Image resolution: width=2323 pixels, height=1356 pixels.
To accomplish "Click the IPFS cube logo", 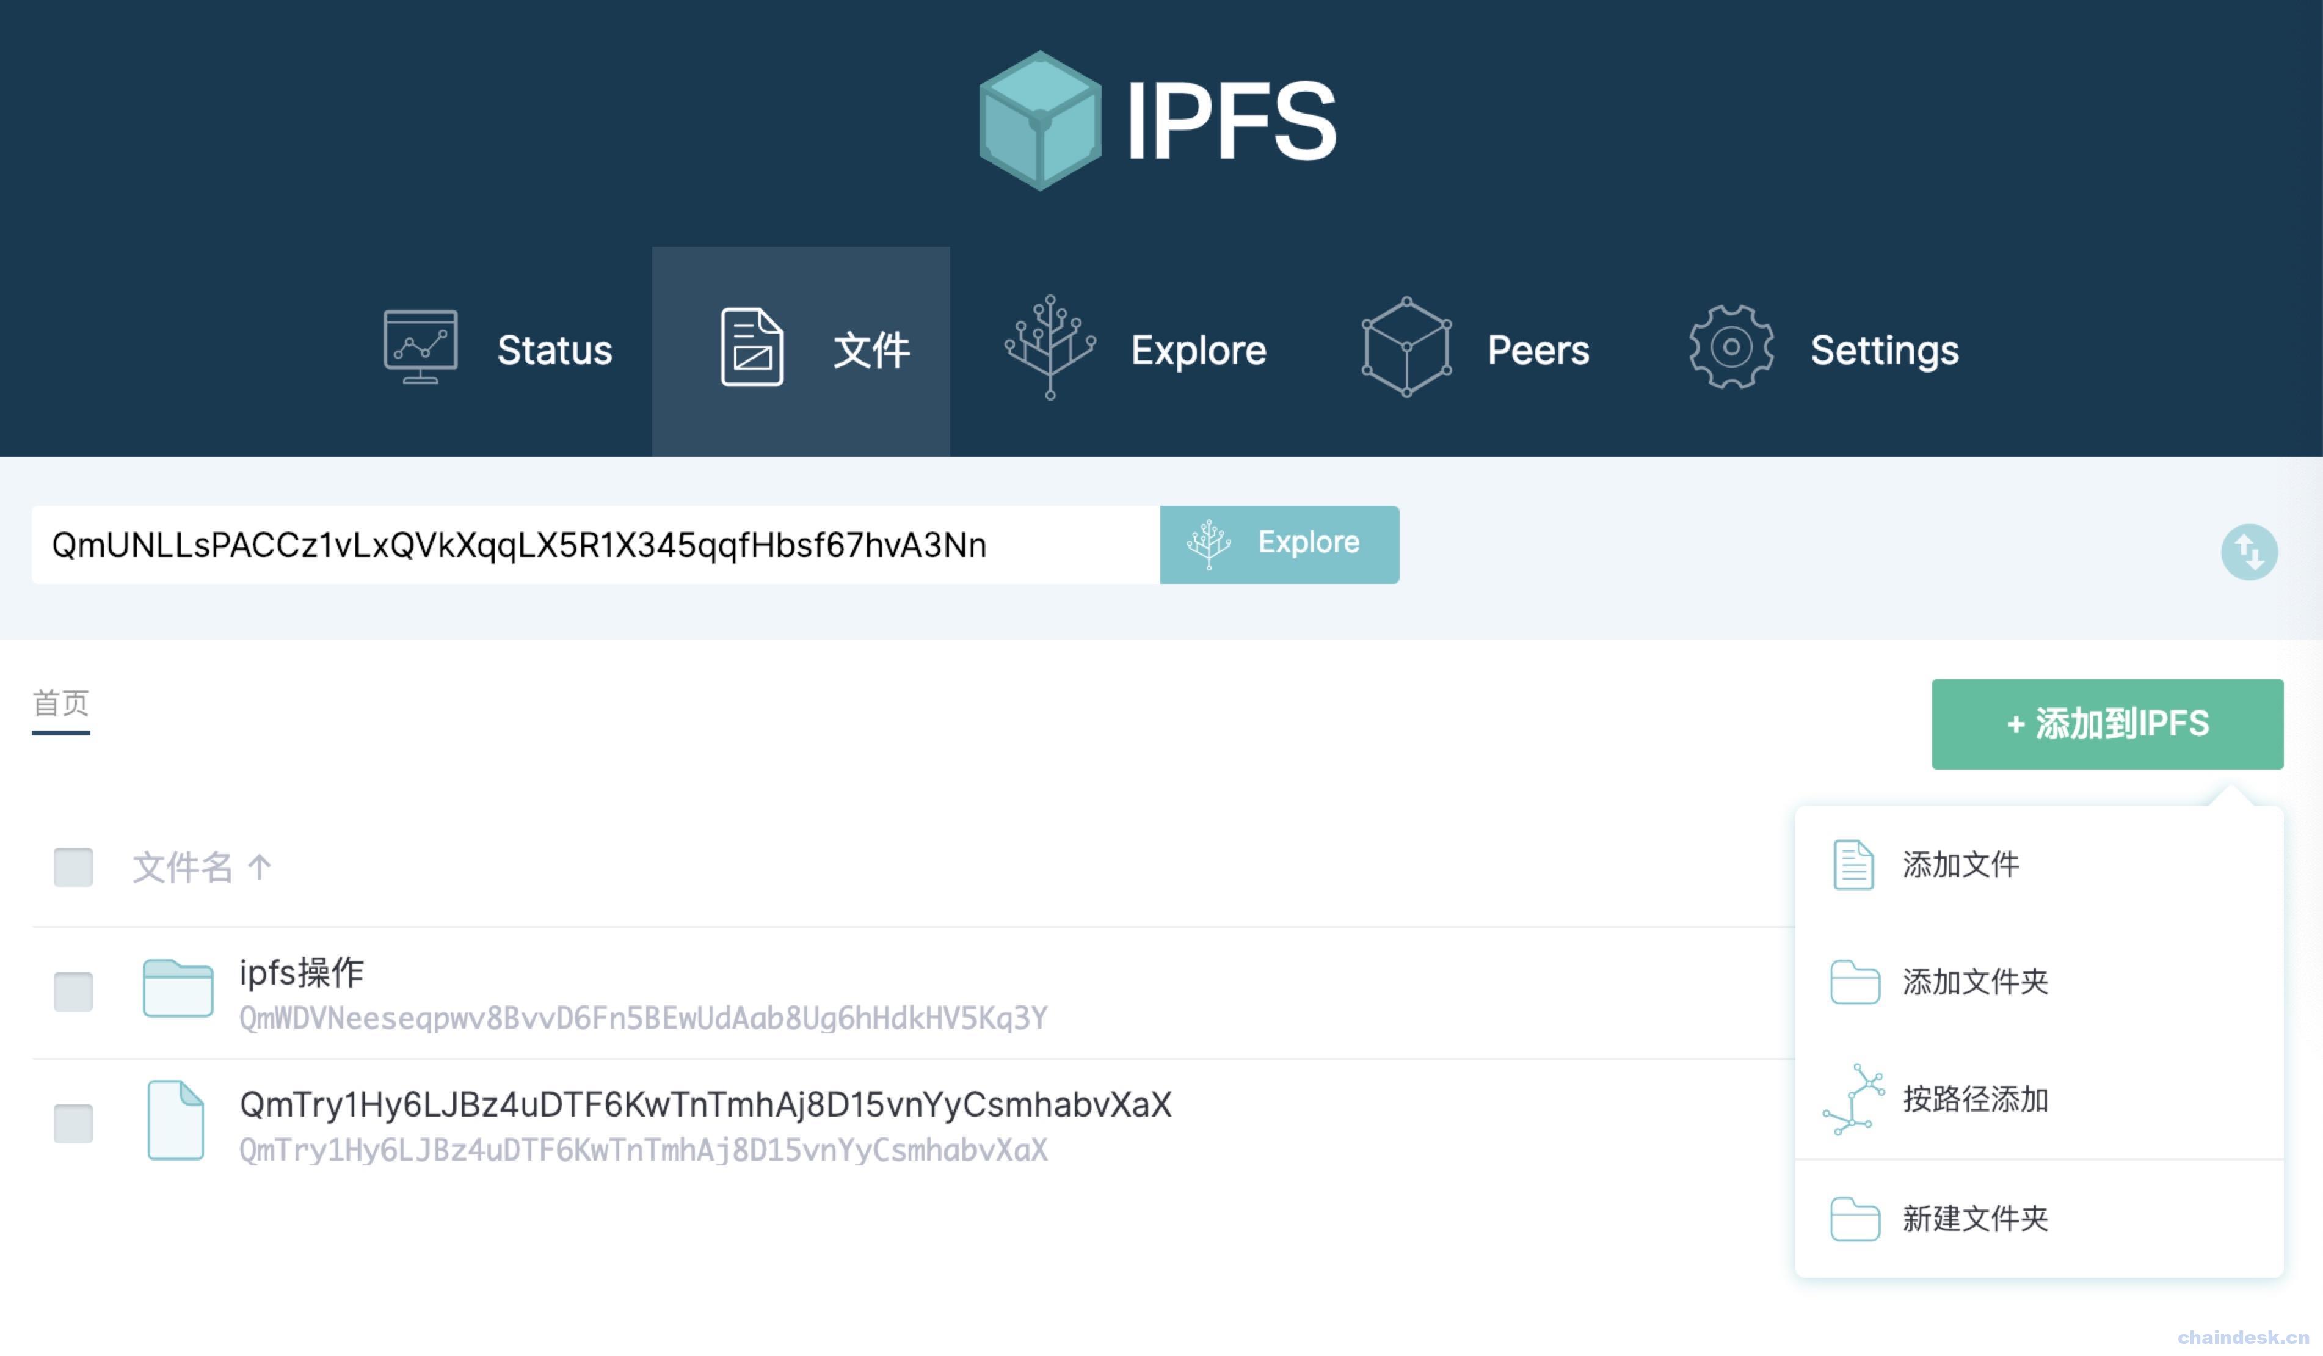I will (x=1040, y=121).
